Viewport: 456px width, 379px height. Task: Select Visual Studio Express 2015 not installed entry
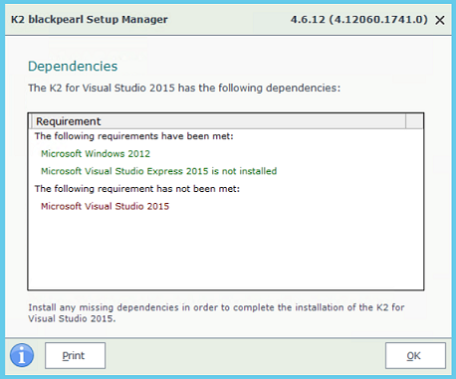pos(158,171)
